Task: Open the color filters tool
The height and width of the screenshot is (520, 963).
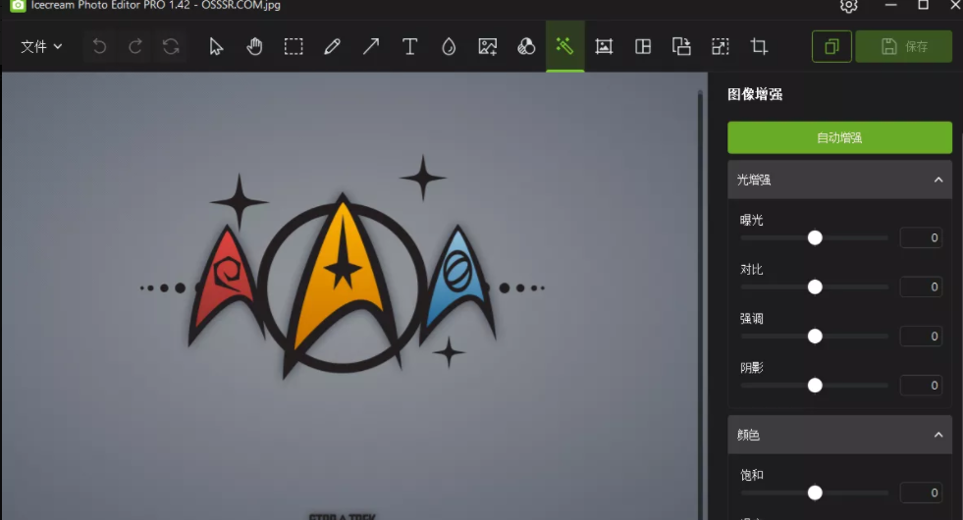Action: [x=526, y=46]
